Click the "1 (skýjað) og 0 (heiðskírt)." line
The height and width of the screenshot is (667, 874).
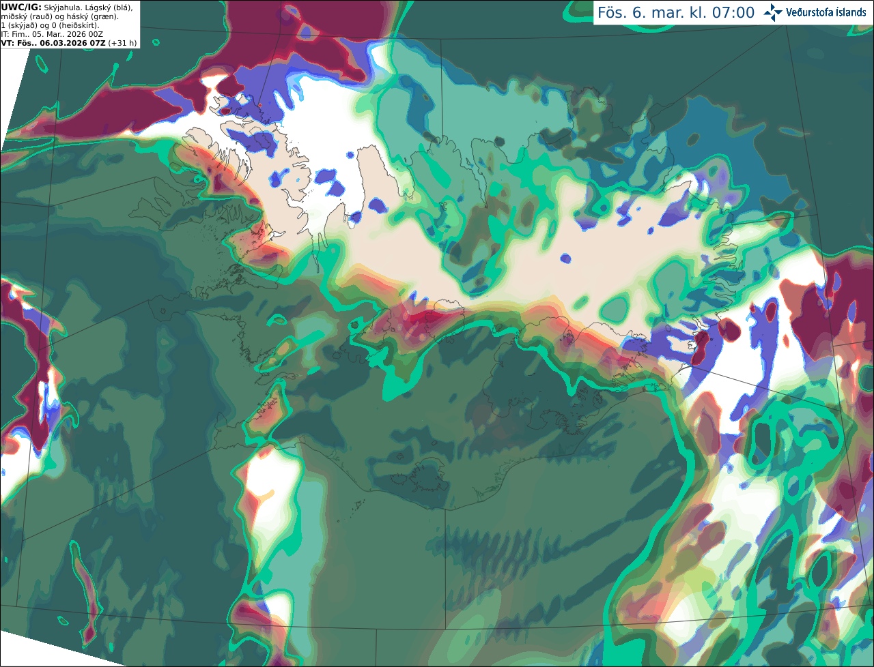coord(50,25)
